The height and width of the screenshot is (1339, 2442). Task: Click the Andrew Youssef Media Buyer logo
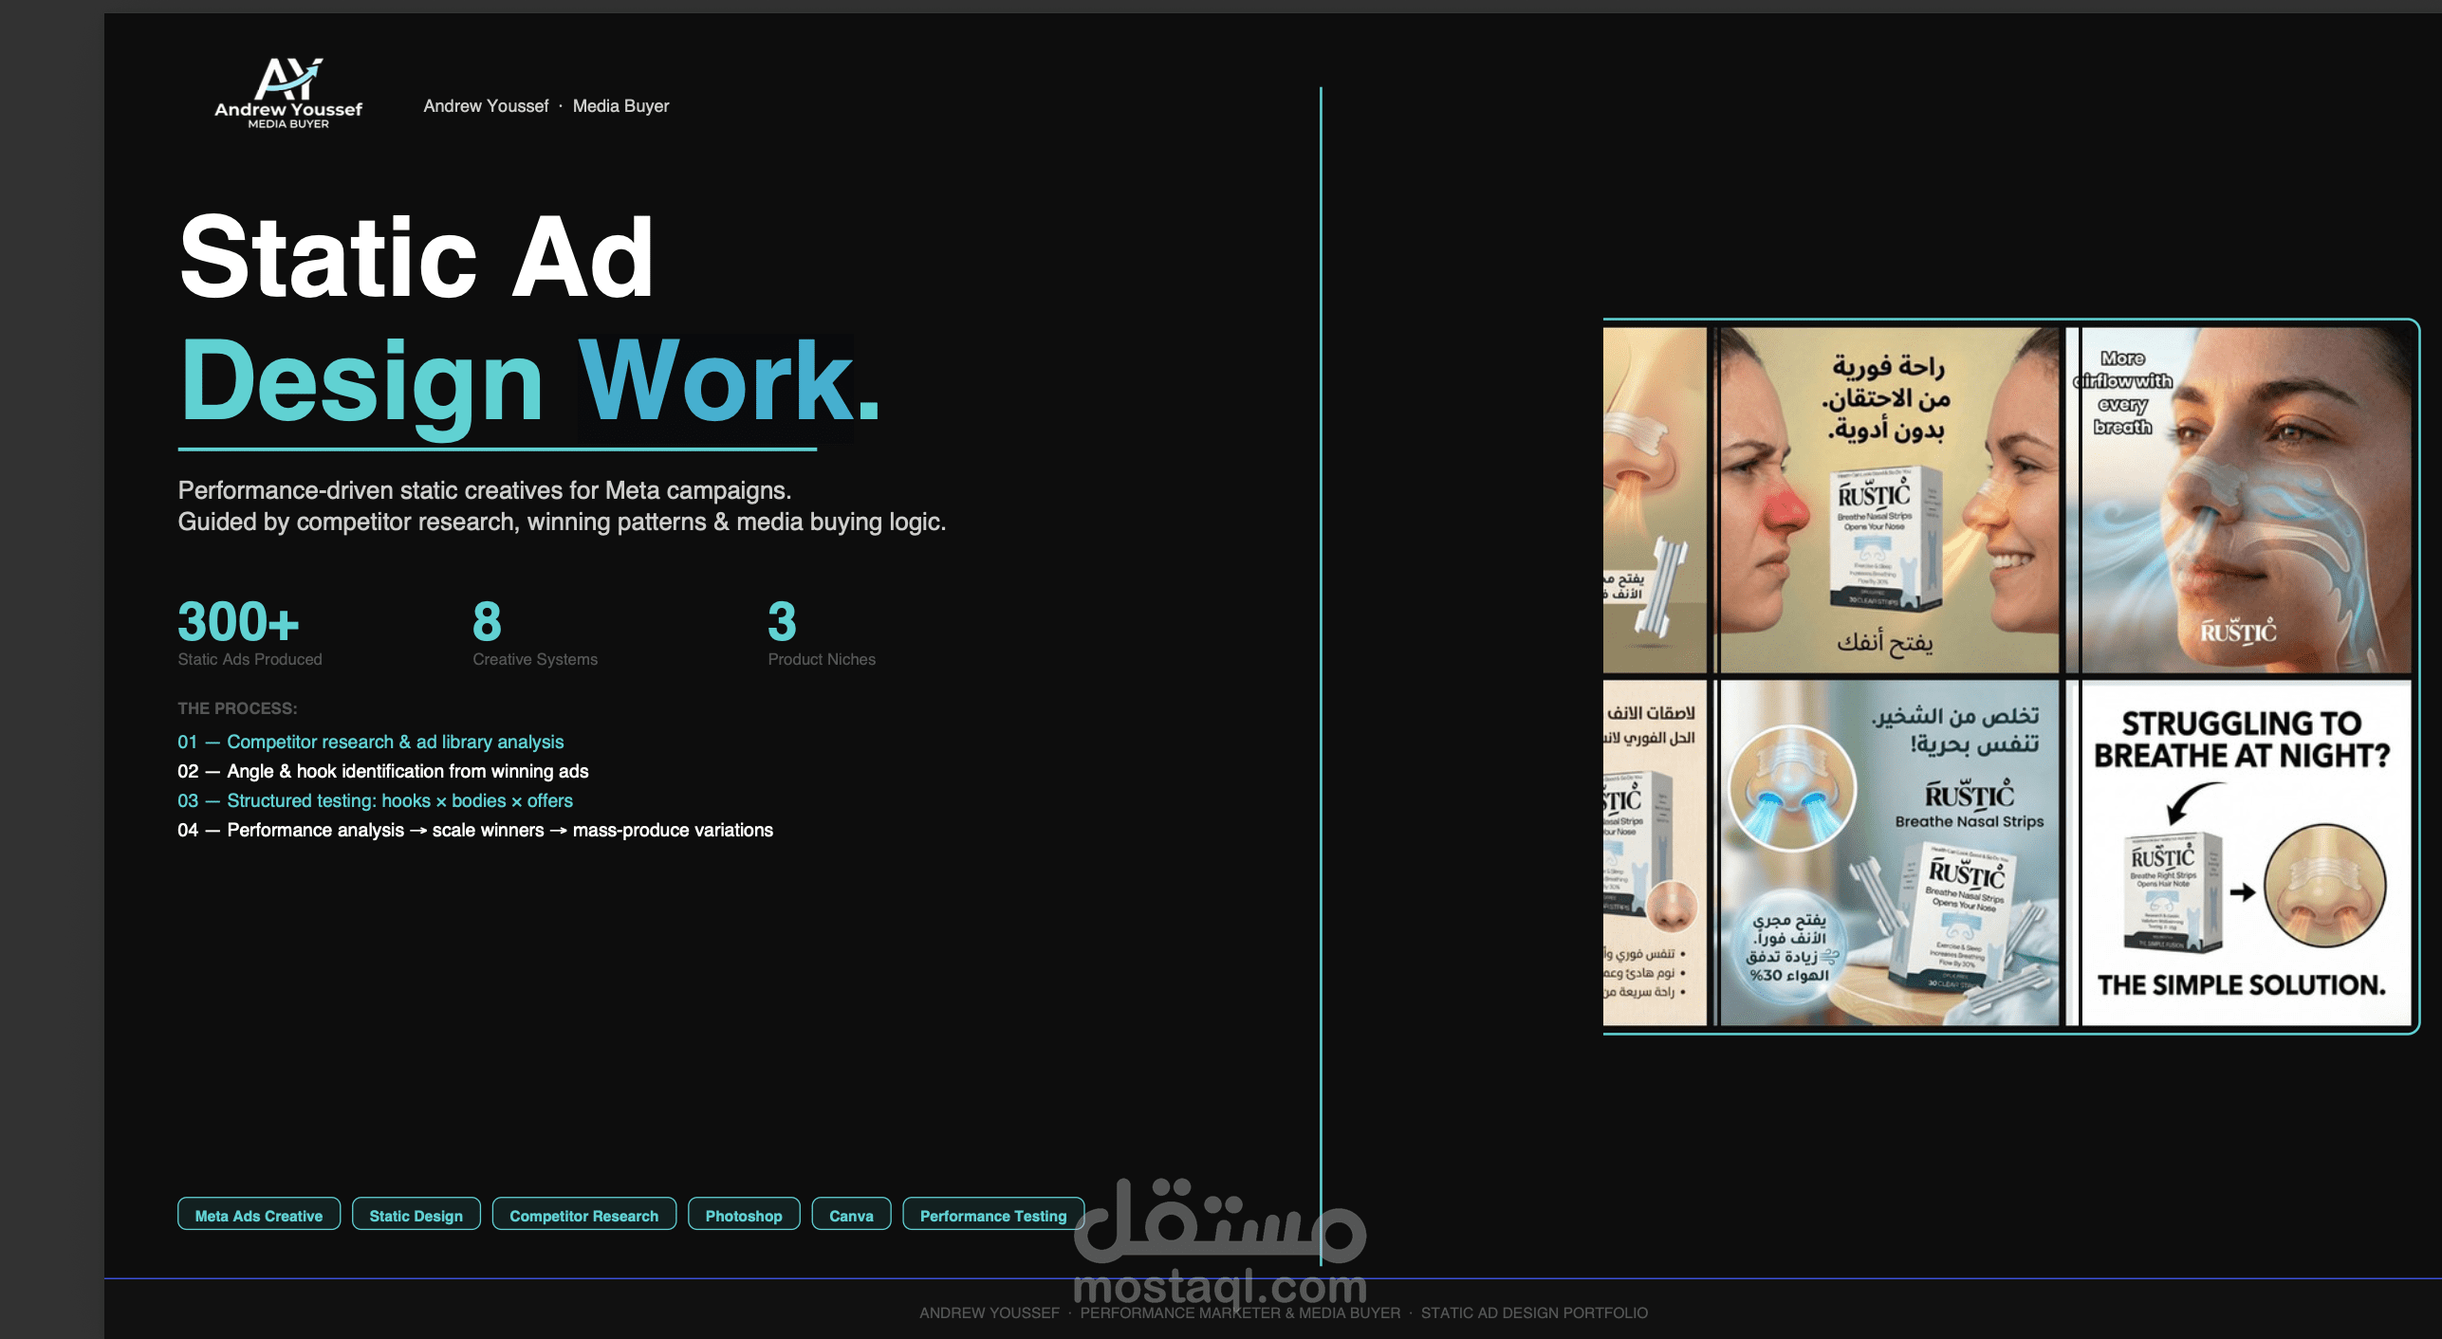click(x=287, y=93)
